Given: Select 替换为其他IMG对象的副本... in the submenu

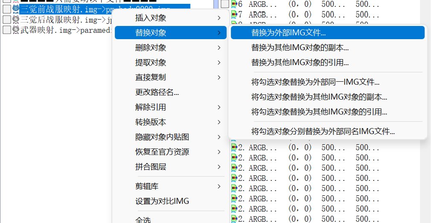Looking at the screenshot, I should coord(300,48).
